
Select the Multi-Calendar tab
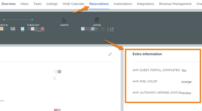coord(73,4)
